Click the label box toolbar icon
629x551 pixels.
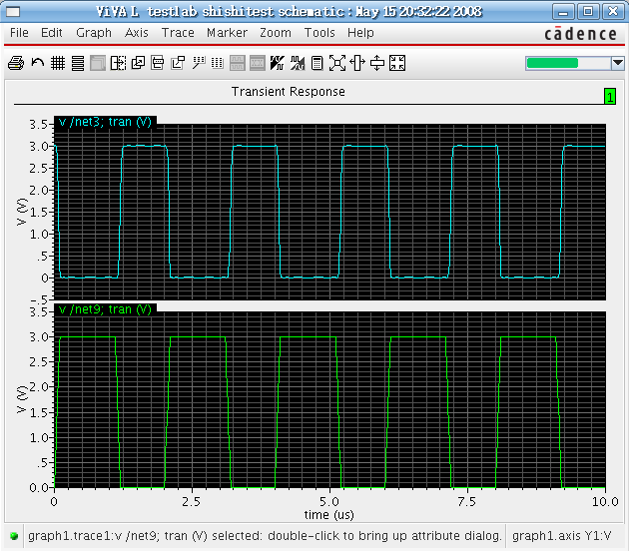(x=158, y=63)
